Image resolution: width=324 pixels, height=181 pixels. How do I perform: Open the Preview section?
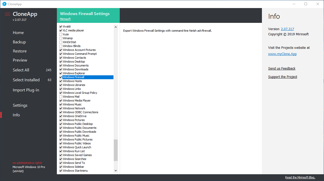tap(20, 60)
